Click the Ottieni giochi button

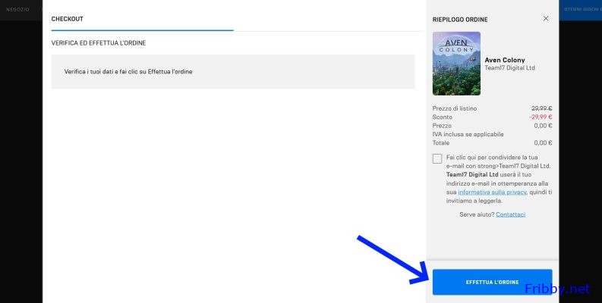(581, 9)
